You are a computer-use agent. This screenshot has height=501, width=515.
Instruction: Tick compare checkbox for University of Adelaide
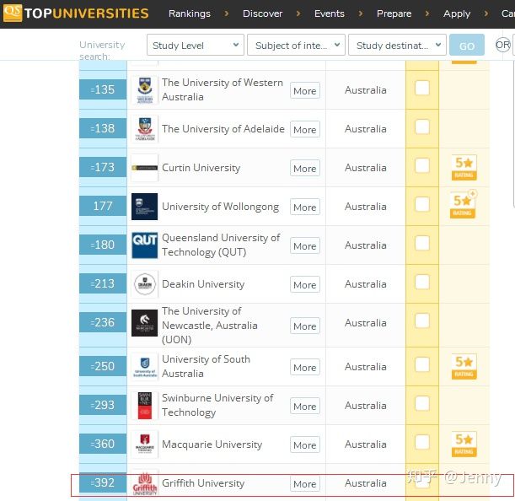pyautogui.click(x=422, y=127)
